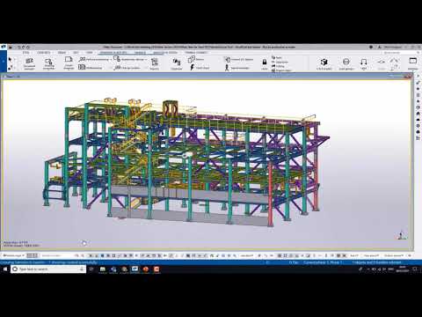Click the taskbar search box

click(48, 269)
